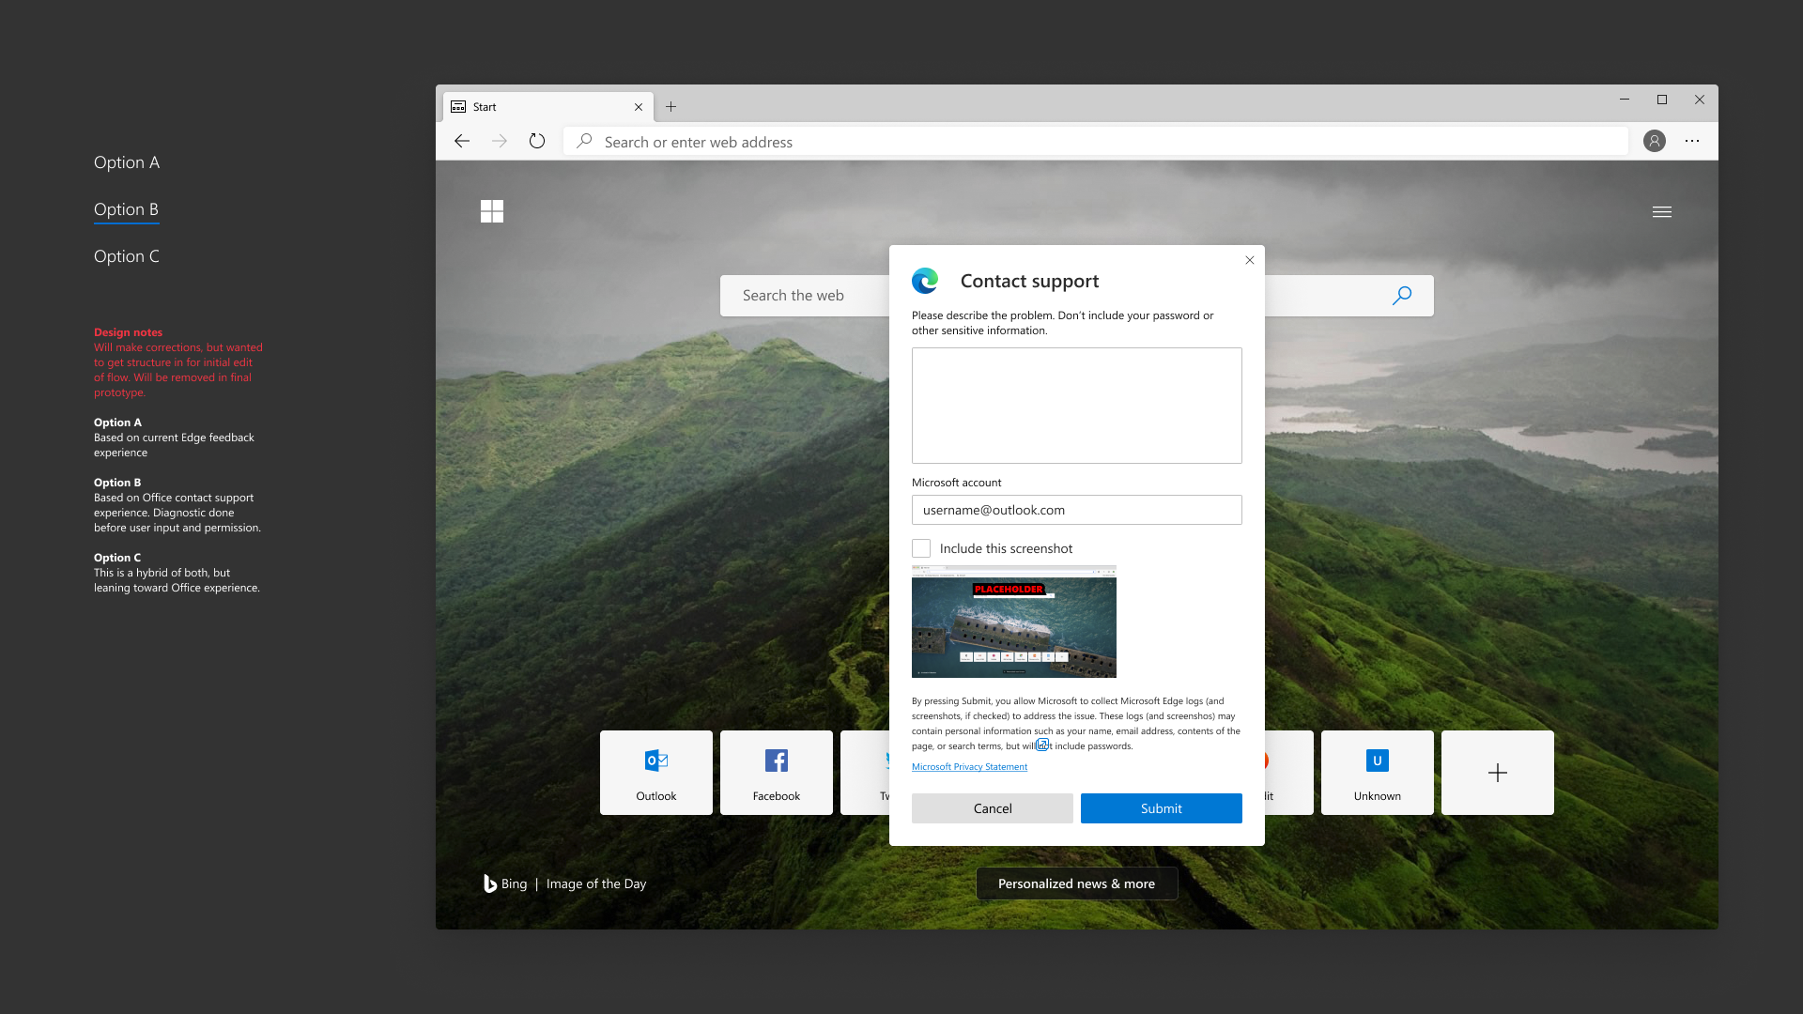
Task: Click Personalized news & more button
Action: pos(1077,883)
